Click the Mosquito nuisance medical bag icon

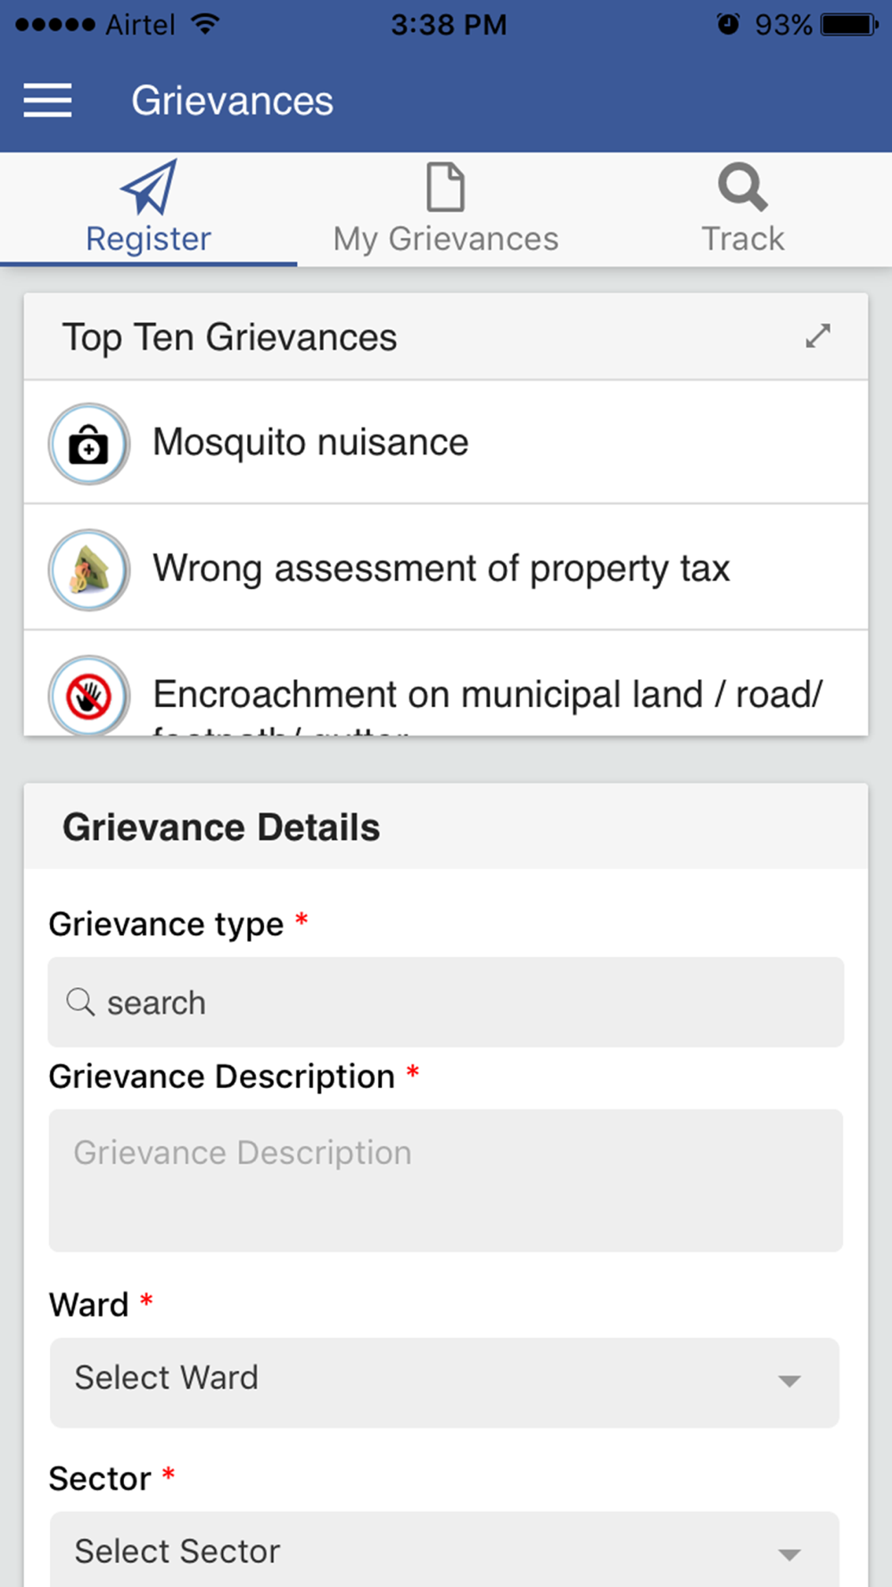89,444
